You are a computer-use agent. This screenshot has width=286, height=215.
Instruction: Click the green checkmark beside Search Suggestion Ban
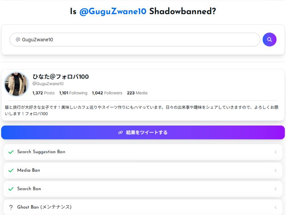(x=11, y=152)
